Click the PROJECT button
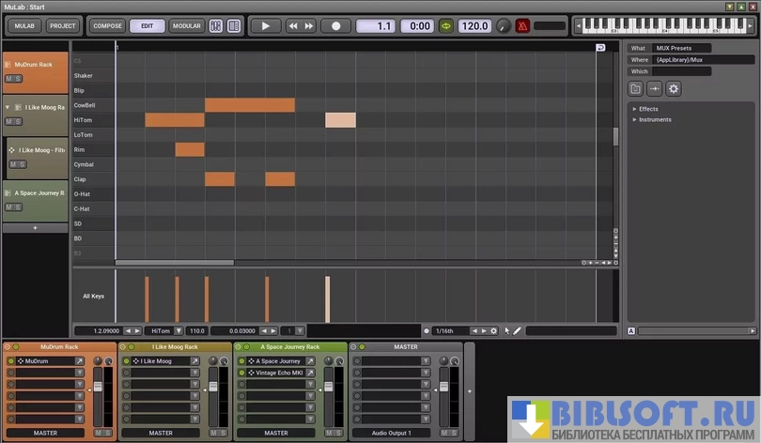761x443 pixels. coord(63,26)
